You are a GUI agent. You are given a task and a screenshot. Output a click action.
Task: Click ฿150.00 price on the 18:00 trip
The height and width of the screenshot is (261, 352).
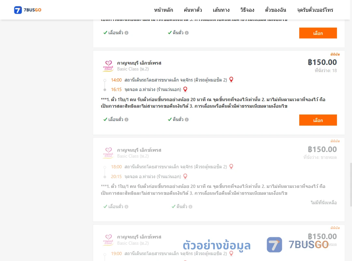[322, 149]
